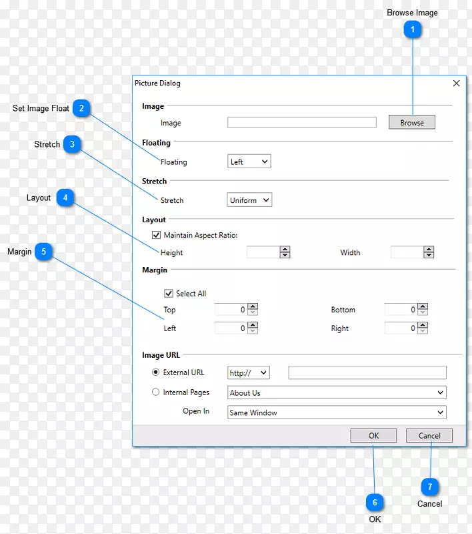The width and height of the screenshot is (472, 534).
Task: Cancel the Picture Dialog
Action: 429,436
